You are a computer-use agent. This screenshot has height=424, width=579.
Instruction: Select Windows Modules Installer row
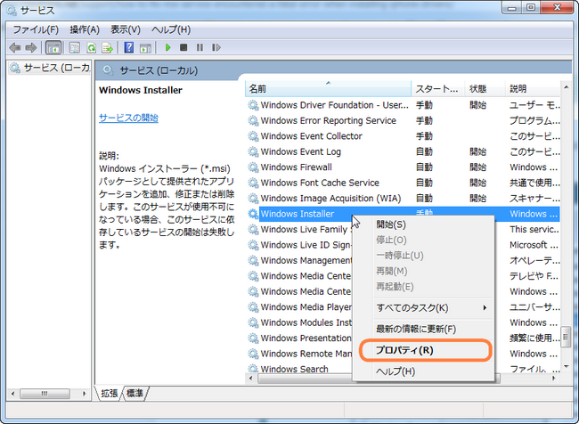[x=299, y=322]
